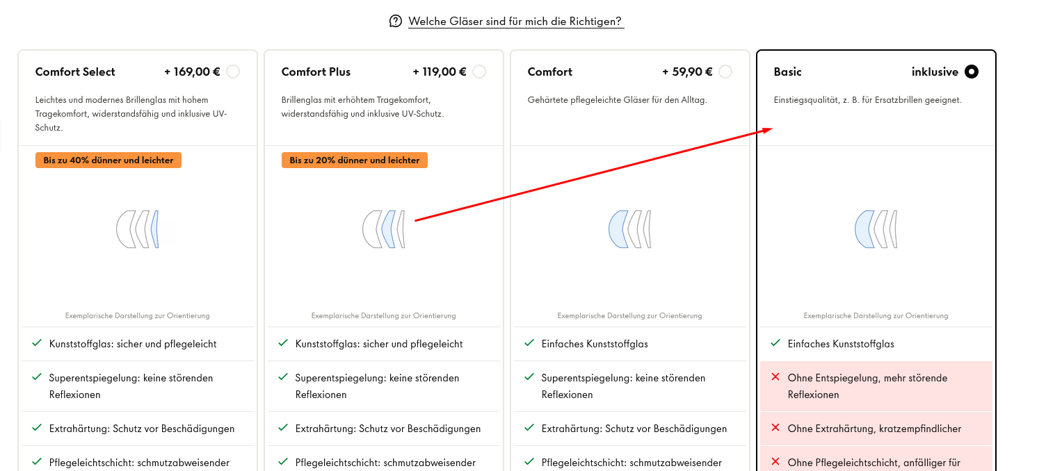Open 'Welche Gläser sind für mich die Richtigen?' link
Viewport: 1046px width, 471px height.
[x=515, y=22]
